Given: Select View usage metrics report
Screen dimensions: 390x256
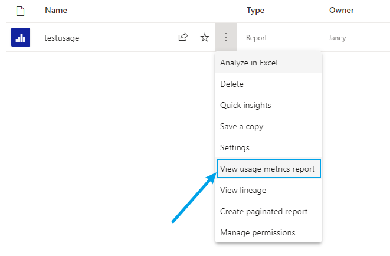Looking at the screenshot, I should [x=268, y=169].
